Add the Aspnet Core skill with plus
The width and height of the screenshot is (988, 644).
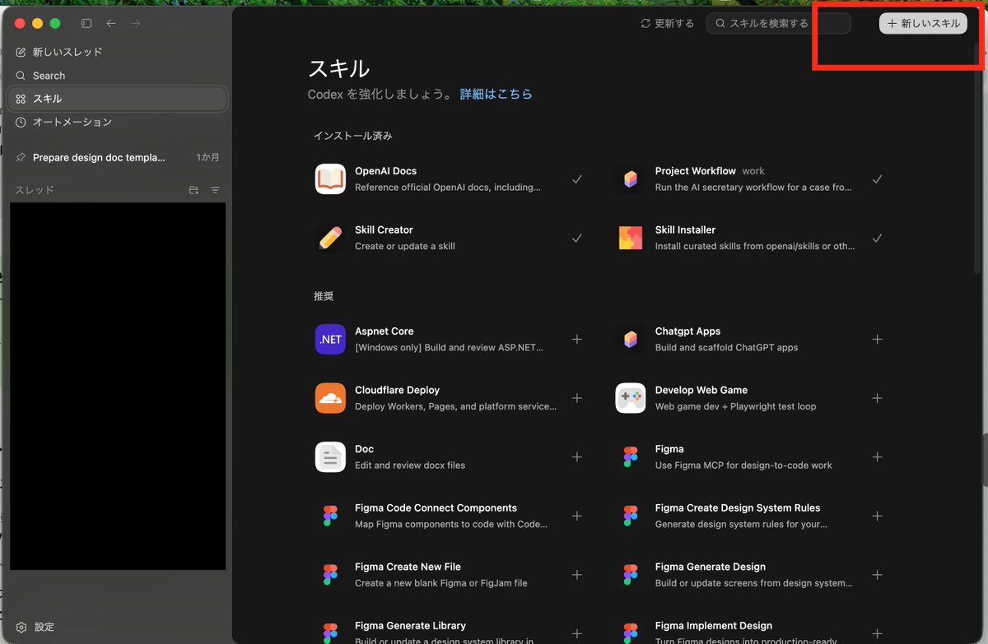point(577,339)
